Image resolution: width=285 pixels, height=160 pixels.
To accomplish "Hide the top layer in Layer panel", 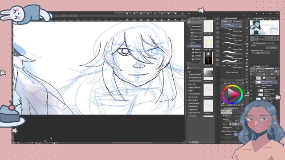I will [x=252, y=78].
